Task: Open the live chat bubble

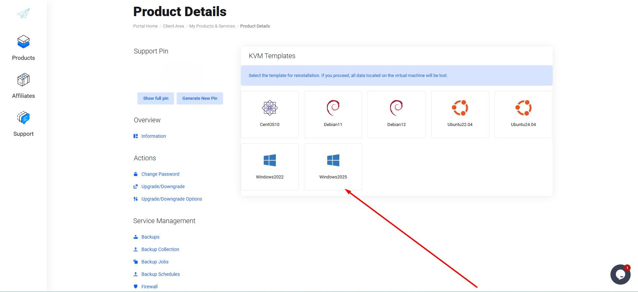Action: click(620, 275)
